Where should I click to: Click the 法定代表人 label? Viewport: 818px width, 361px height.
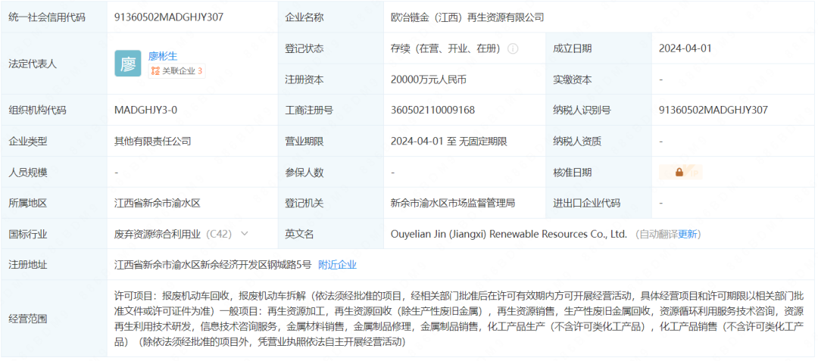pyautogui.click(x=33, y=64)
